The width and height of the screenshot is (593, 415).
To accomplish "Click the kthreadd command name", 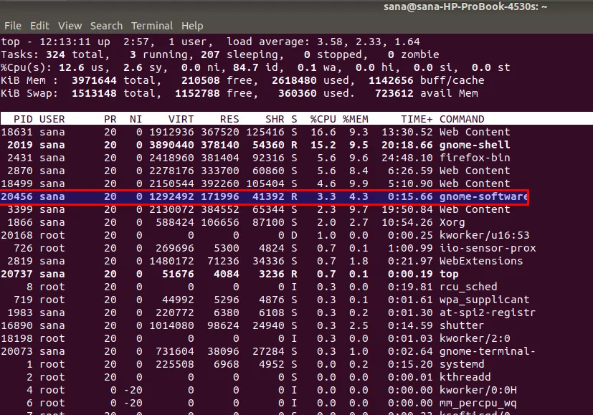I will [465, 377].
